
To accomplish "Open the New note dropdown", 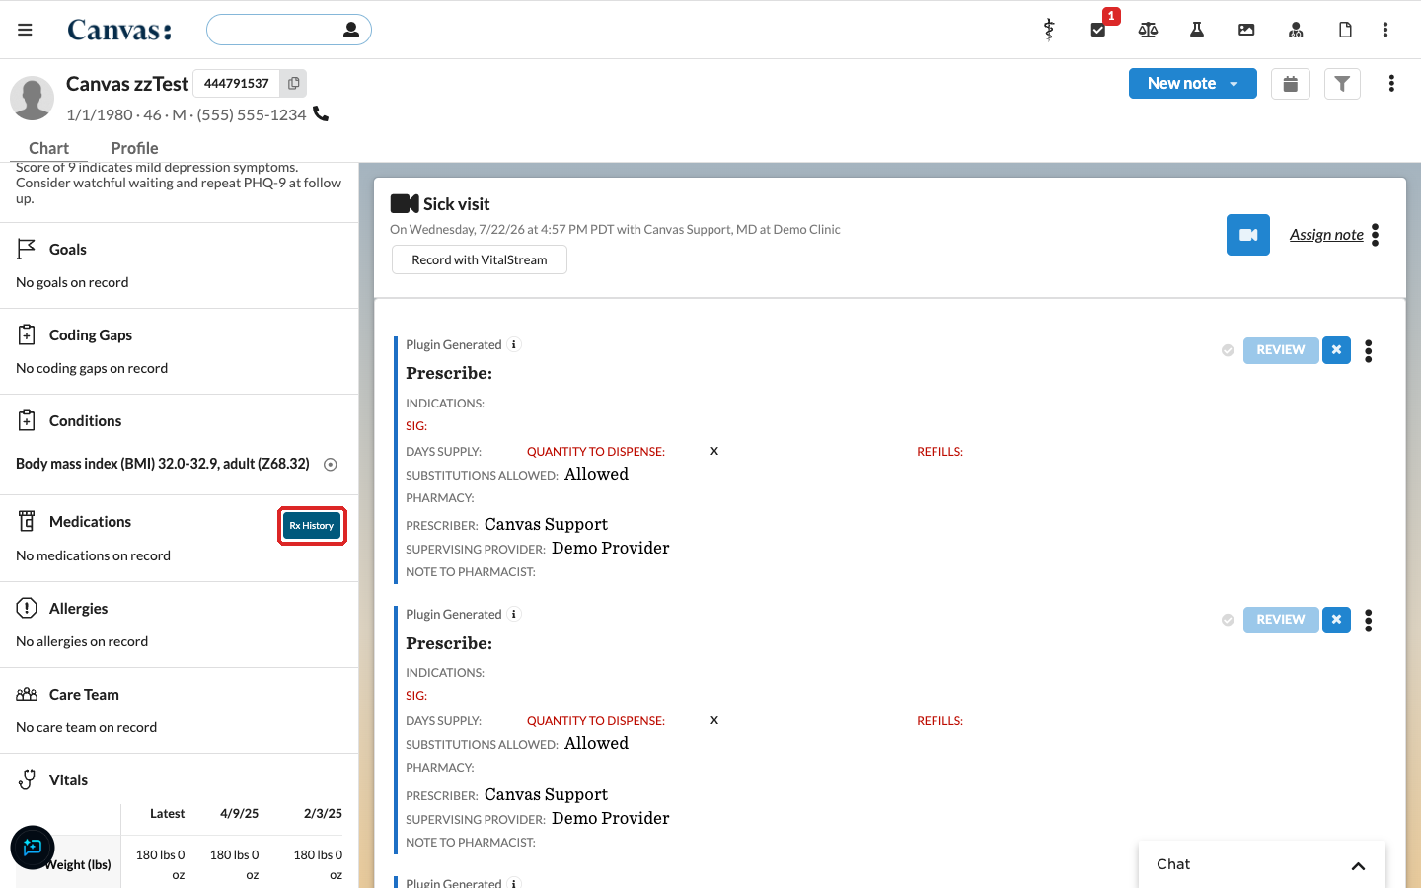I will [x=1193, y=84].
